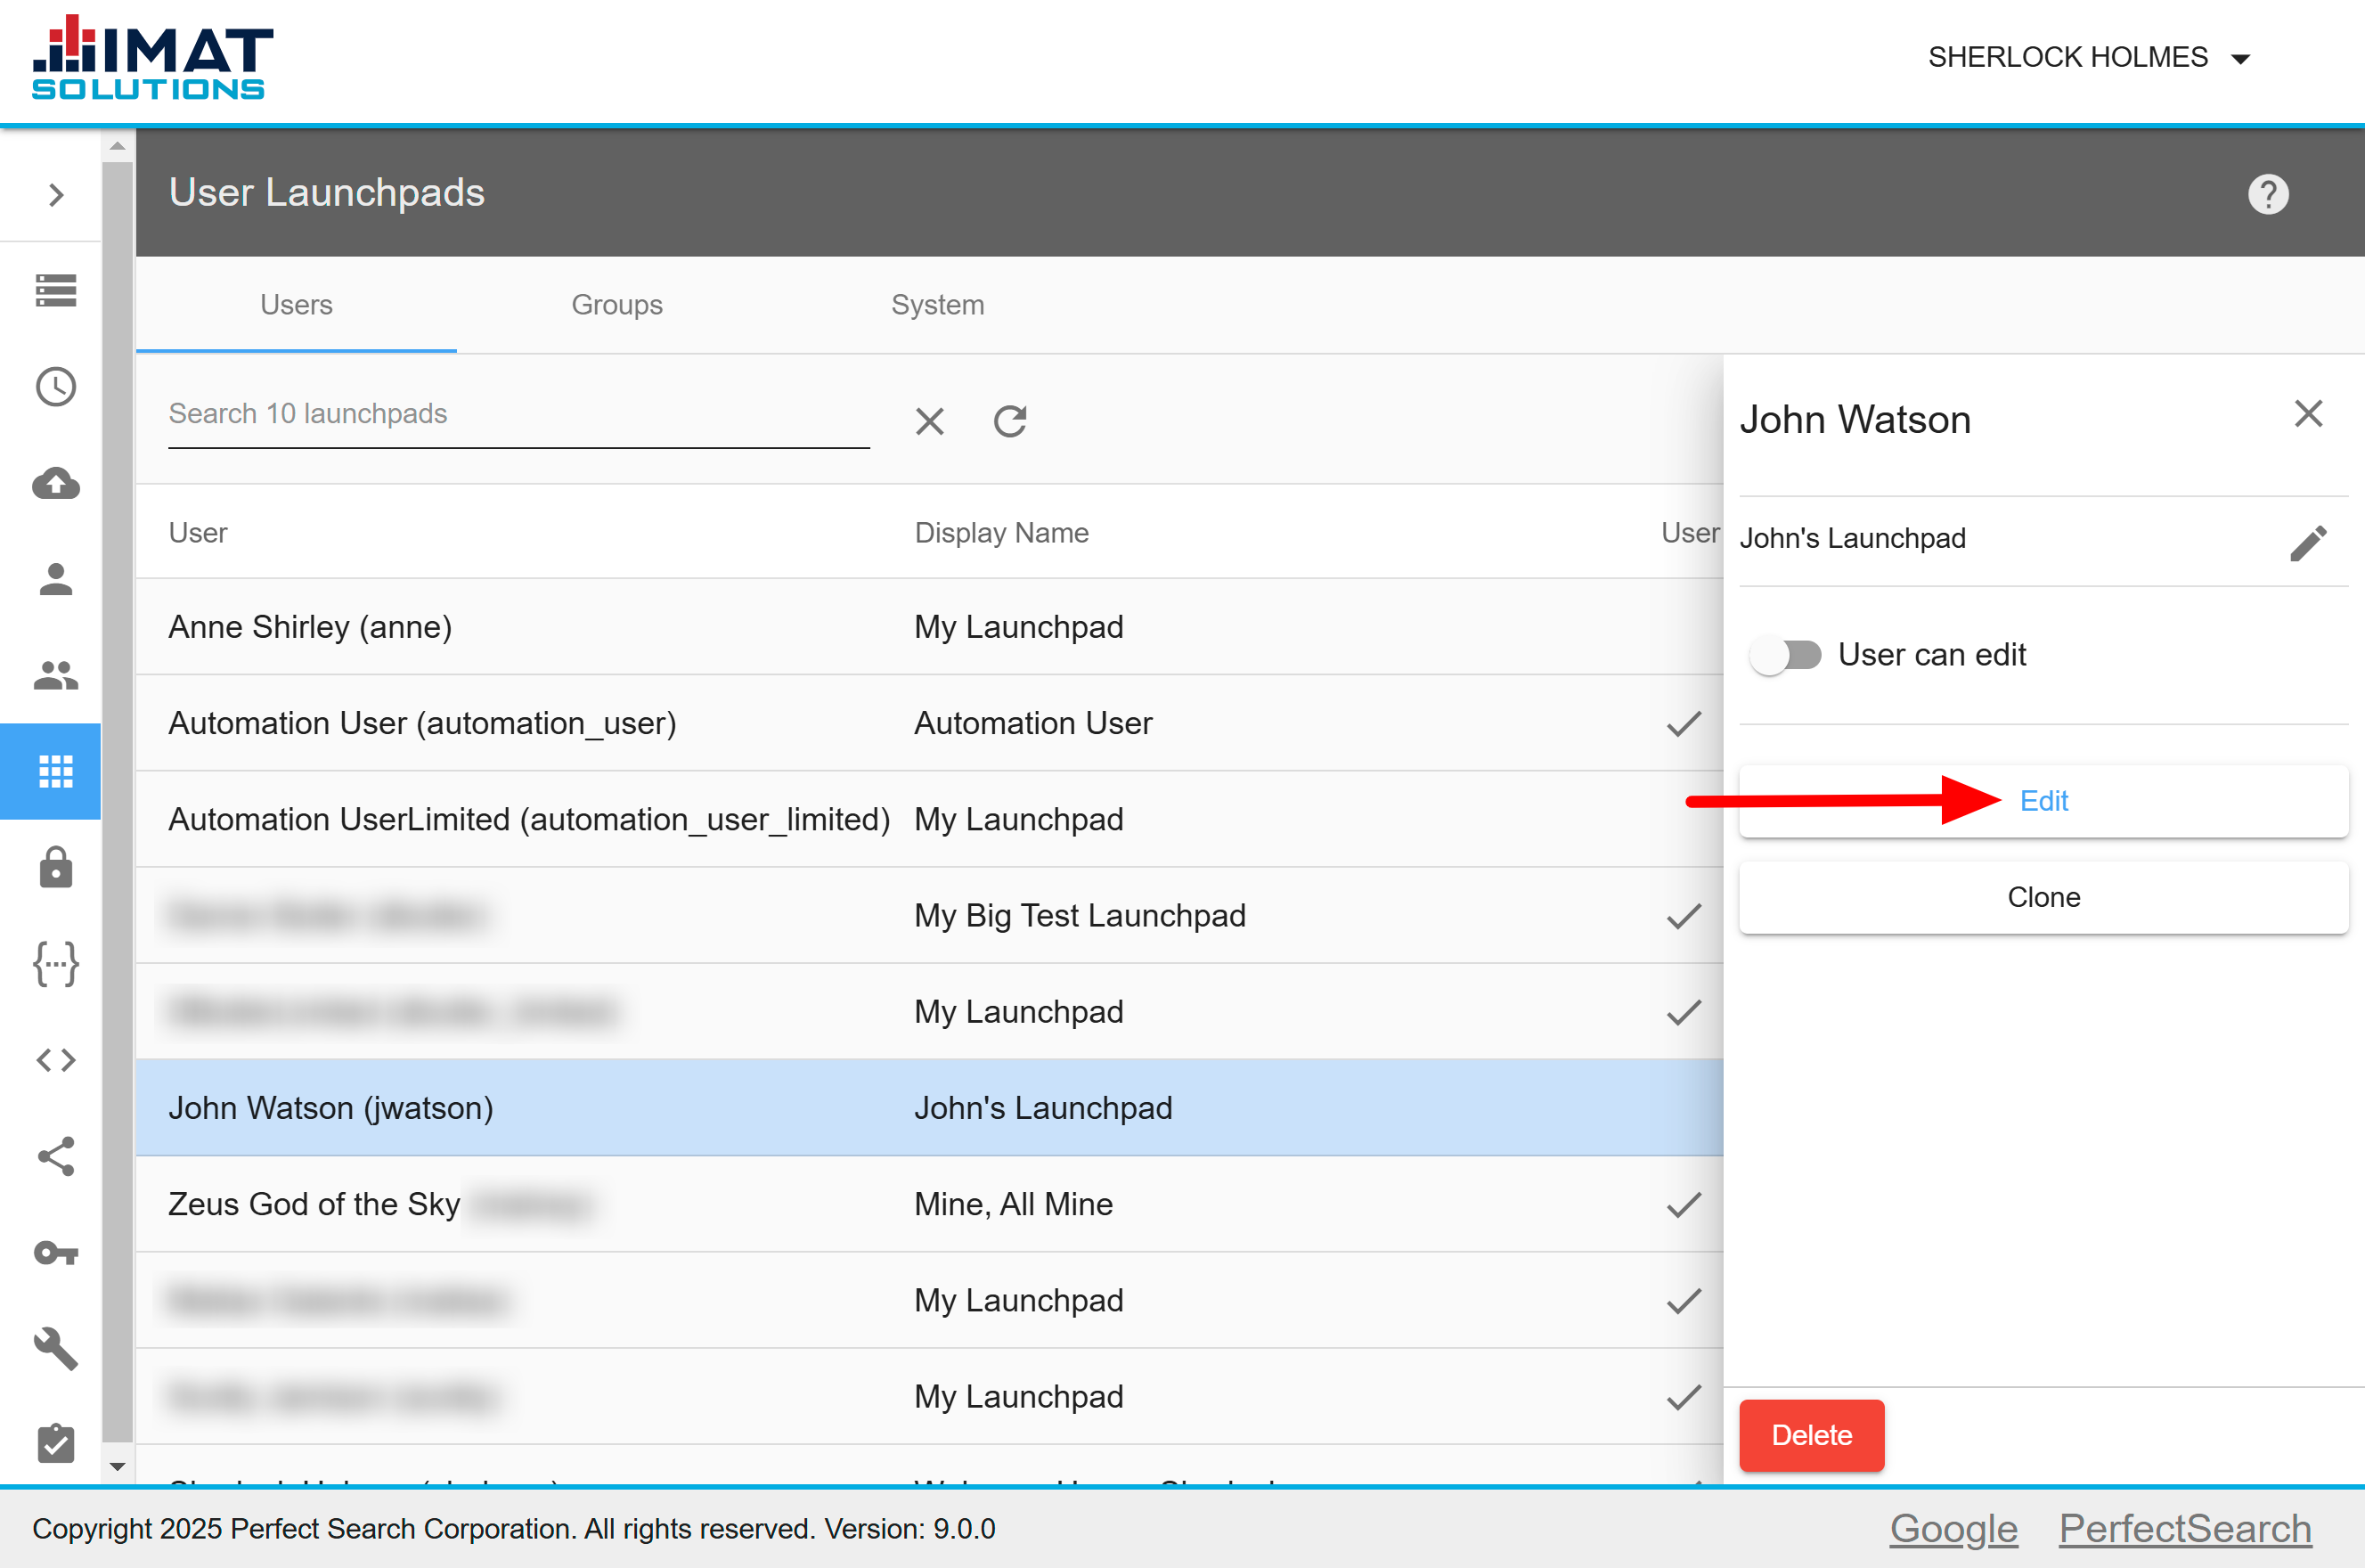Open the code brackets icon in sidebar
This screenshot has width=2365, height=1568.
(x=56, y=1060)
